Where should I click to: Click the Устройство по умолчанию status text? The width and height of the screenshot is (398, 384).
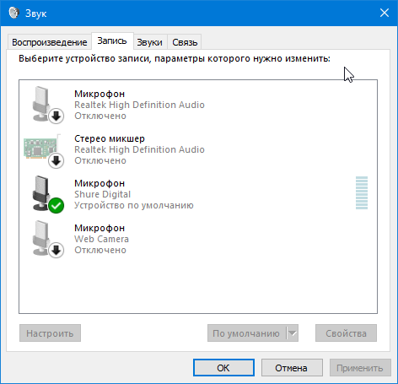134,205
